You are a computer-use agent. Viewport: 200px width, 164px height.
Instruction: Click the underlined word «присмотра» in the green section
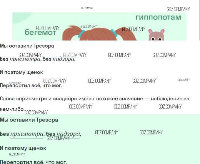pyautogui.click(x=27, y=134)
